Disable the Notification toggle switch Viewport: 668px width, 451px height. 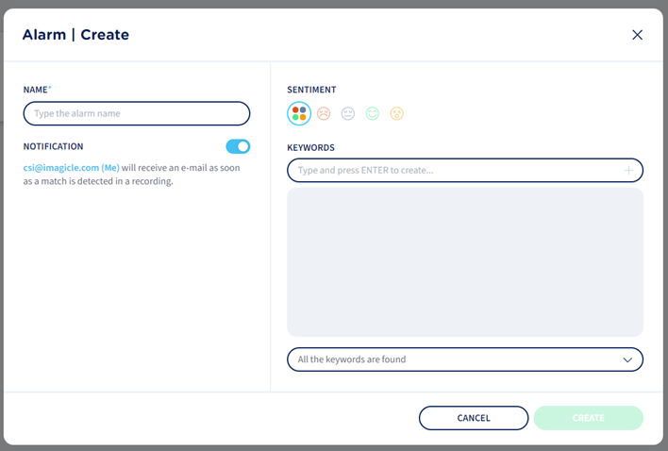(x=238, y=146)
